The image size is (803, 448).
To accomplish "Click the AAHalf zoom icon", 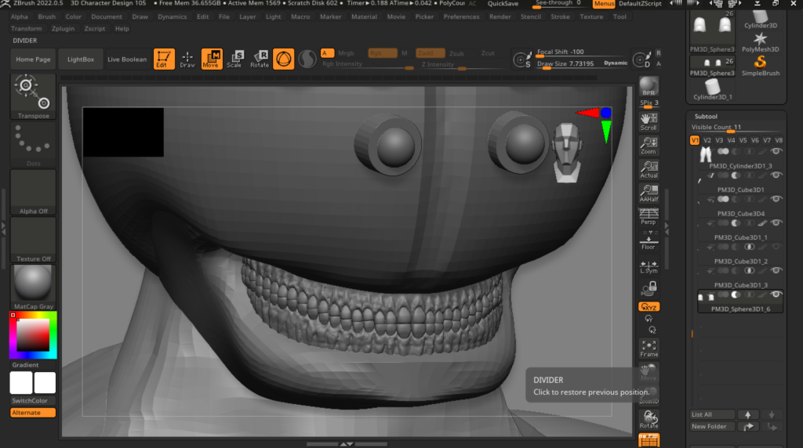I will point(649,193).
